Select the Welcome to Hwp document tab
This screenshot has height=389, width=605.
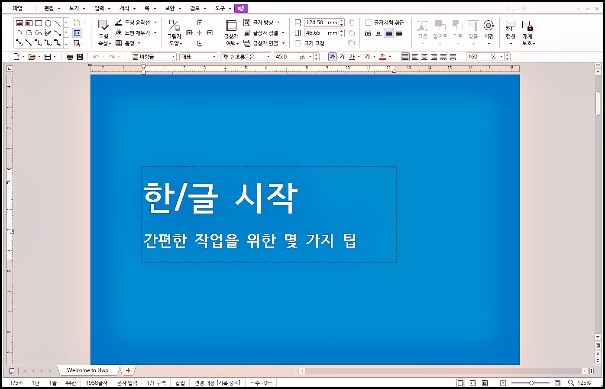click(88, 370)
